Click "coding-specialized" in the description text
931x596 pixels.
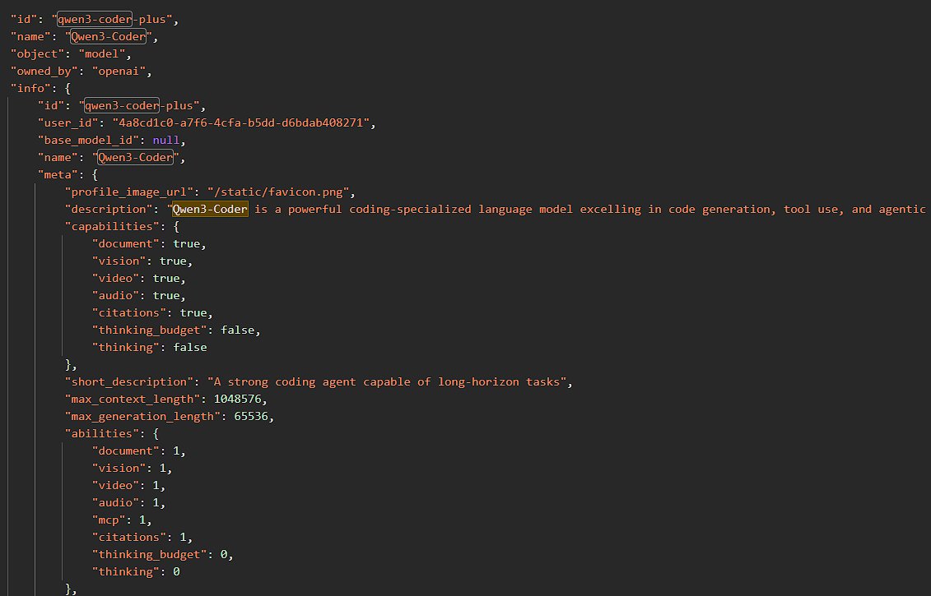[410, 210]
